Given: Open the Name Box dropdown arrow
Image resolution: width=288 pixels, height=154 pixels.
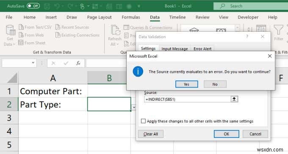Looking at the screenshot, I should [x=33, y=63].
